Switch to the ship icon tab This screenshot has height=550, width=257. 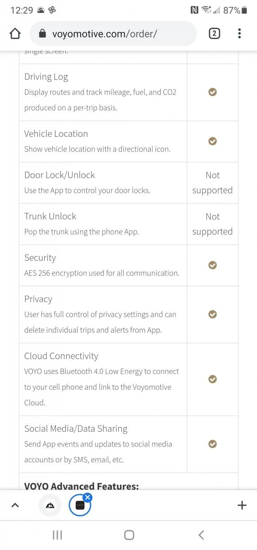(50, 505)
